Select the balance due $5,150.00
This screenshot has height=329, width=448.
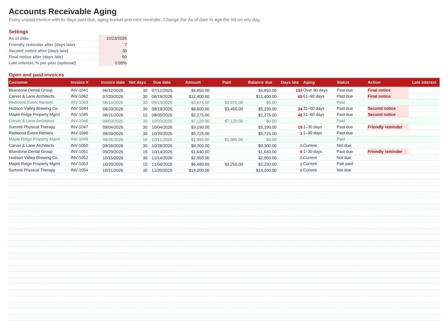(267, 109)
